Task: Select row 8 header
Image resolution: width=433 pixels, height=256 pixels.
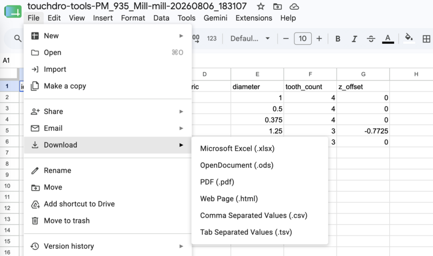Action: 7,164
